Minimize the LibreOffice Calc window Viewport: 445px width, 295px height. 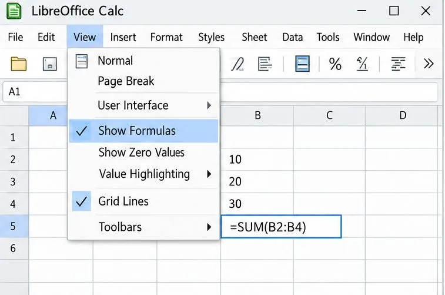(x=362, y=11)
